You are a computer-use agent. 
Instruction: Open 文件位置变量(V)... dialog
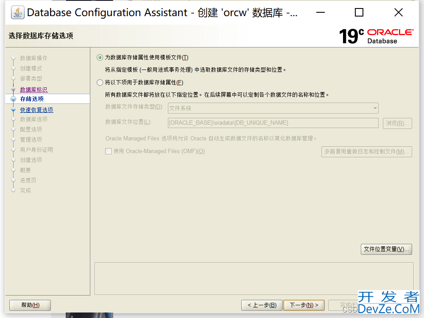click(x=386, y=249)
